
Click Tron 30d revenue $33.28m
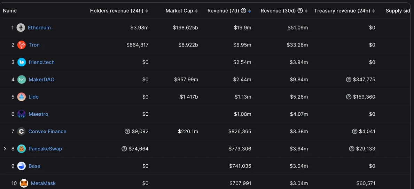tap(297, 45)
